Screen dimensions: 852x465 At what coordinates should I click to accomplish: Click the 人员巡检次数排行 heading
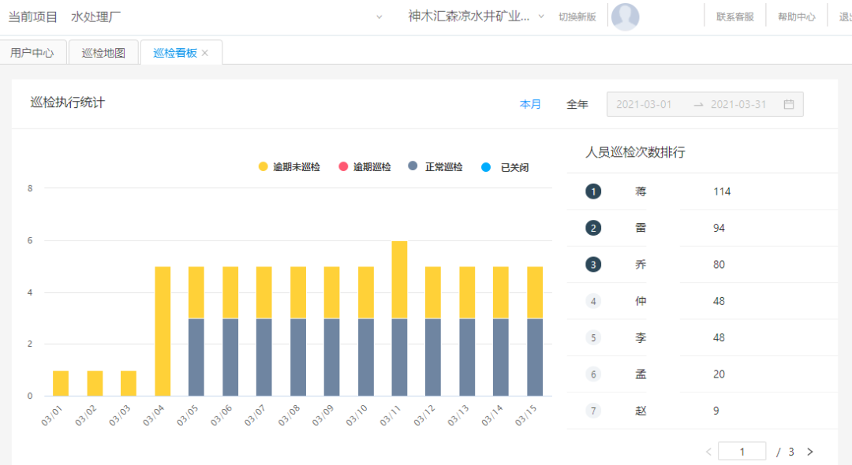(635, 152)
